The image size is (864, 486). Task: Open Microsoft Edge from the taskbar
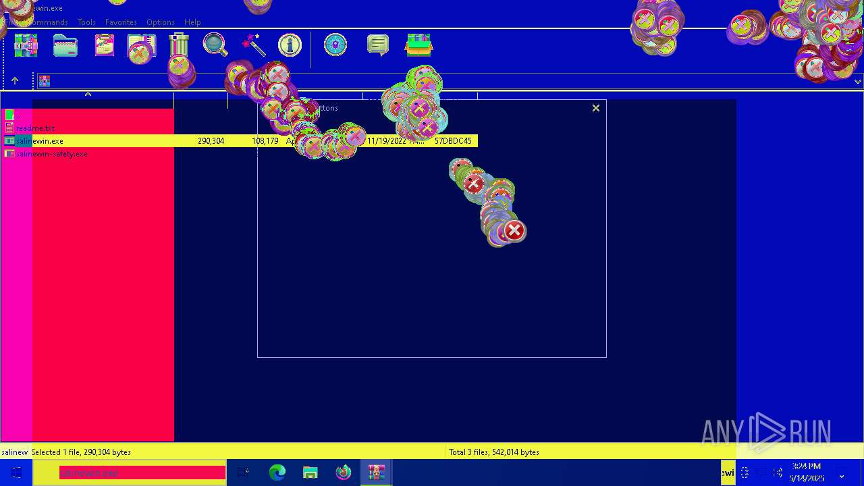point(277,473)
